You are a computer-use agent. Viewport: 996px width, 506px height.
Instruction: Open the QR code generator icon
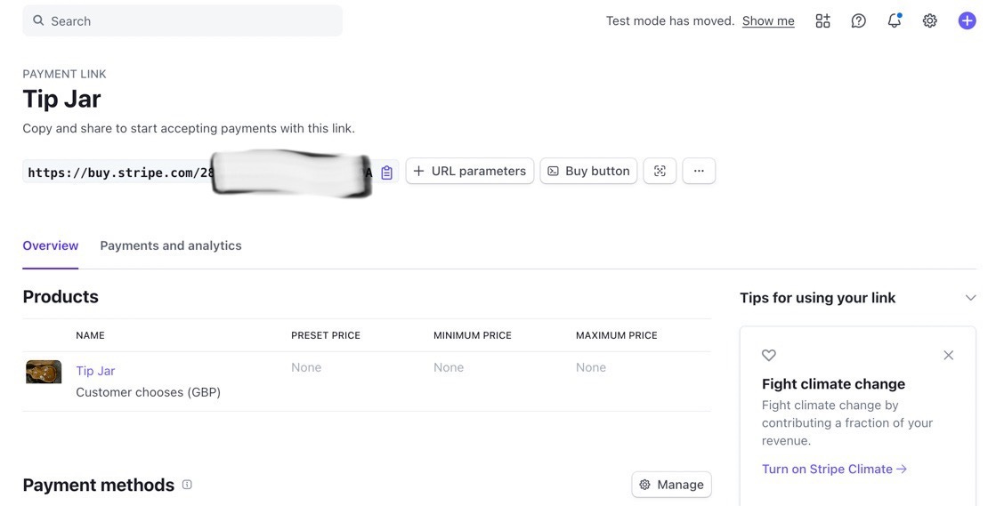tap(660, 171)
